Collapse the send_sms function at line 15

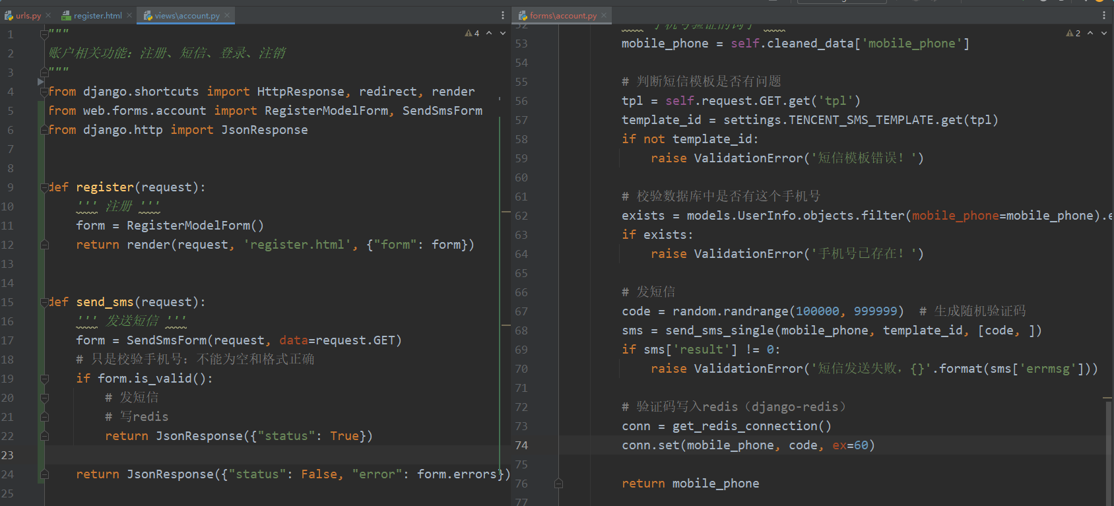(x=44, y=302)
